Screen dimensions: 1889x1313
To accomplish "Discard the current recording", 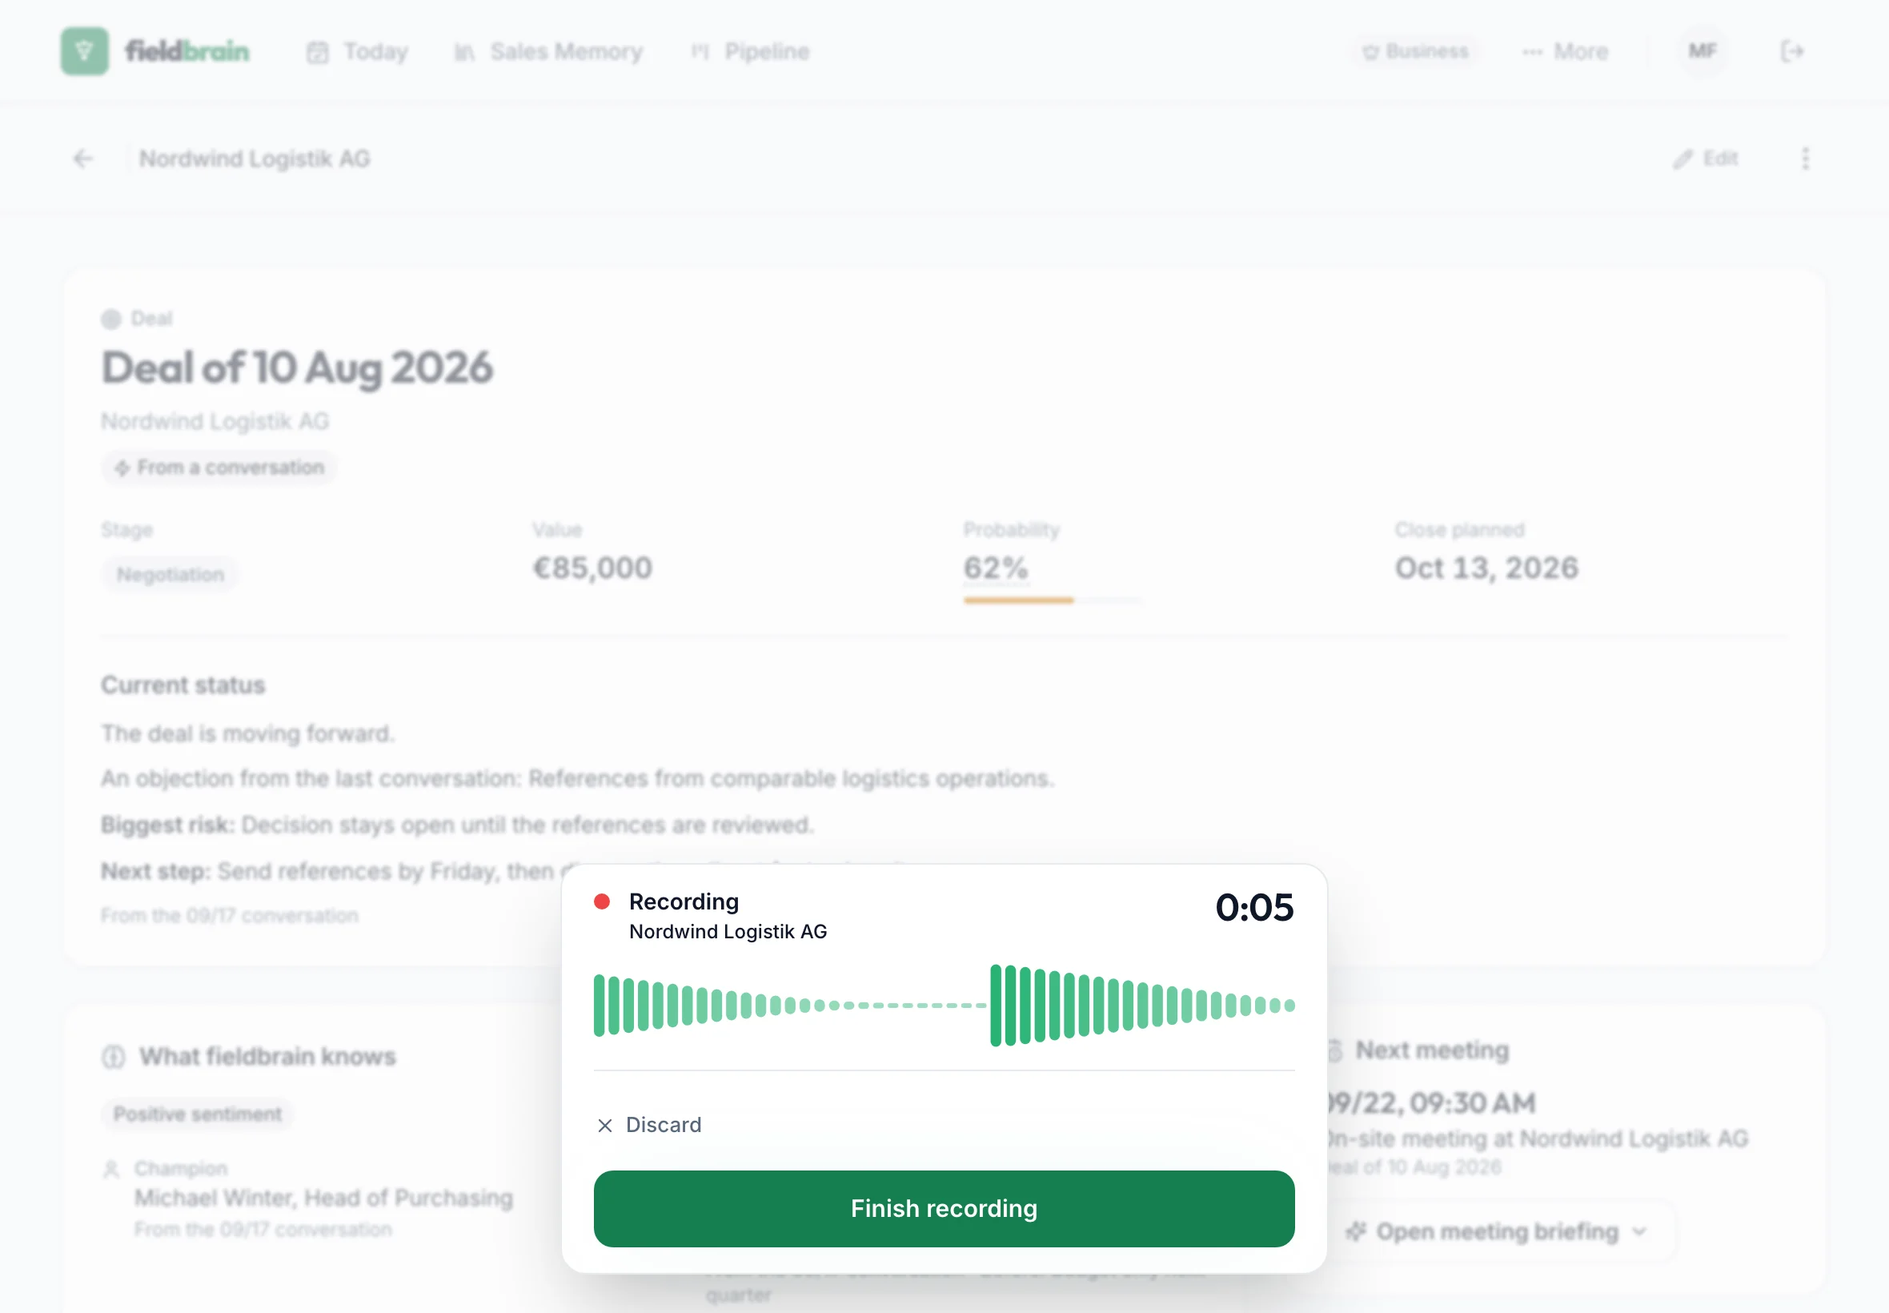I will [649, 1125].
